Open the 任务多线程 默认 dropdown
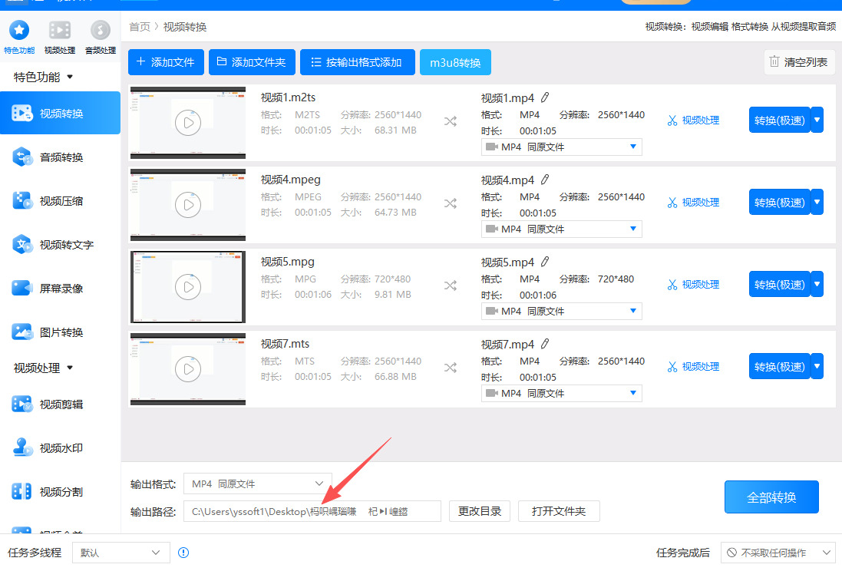This screenshot has width=842, height=571. 121,553
